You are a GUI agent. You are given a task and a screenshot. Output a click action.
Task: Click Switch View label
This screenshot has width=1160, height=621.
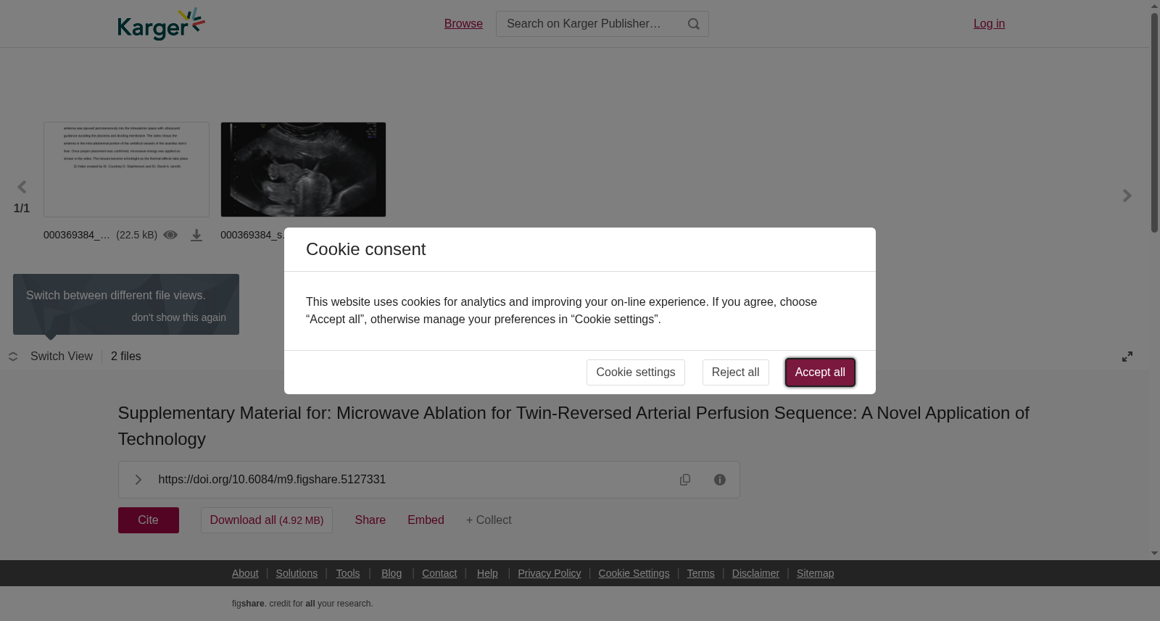tap(62, 357)
